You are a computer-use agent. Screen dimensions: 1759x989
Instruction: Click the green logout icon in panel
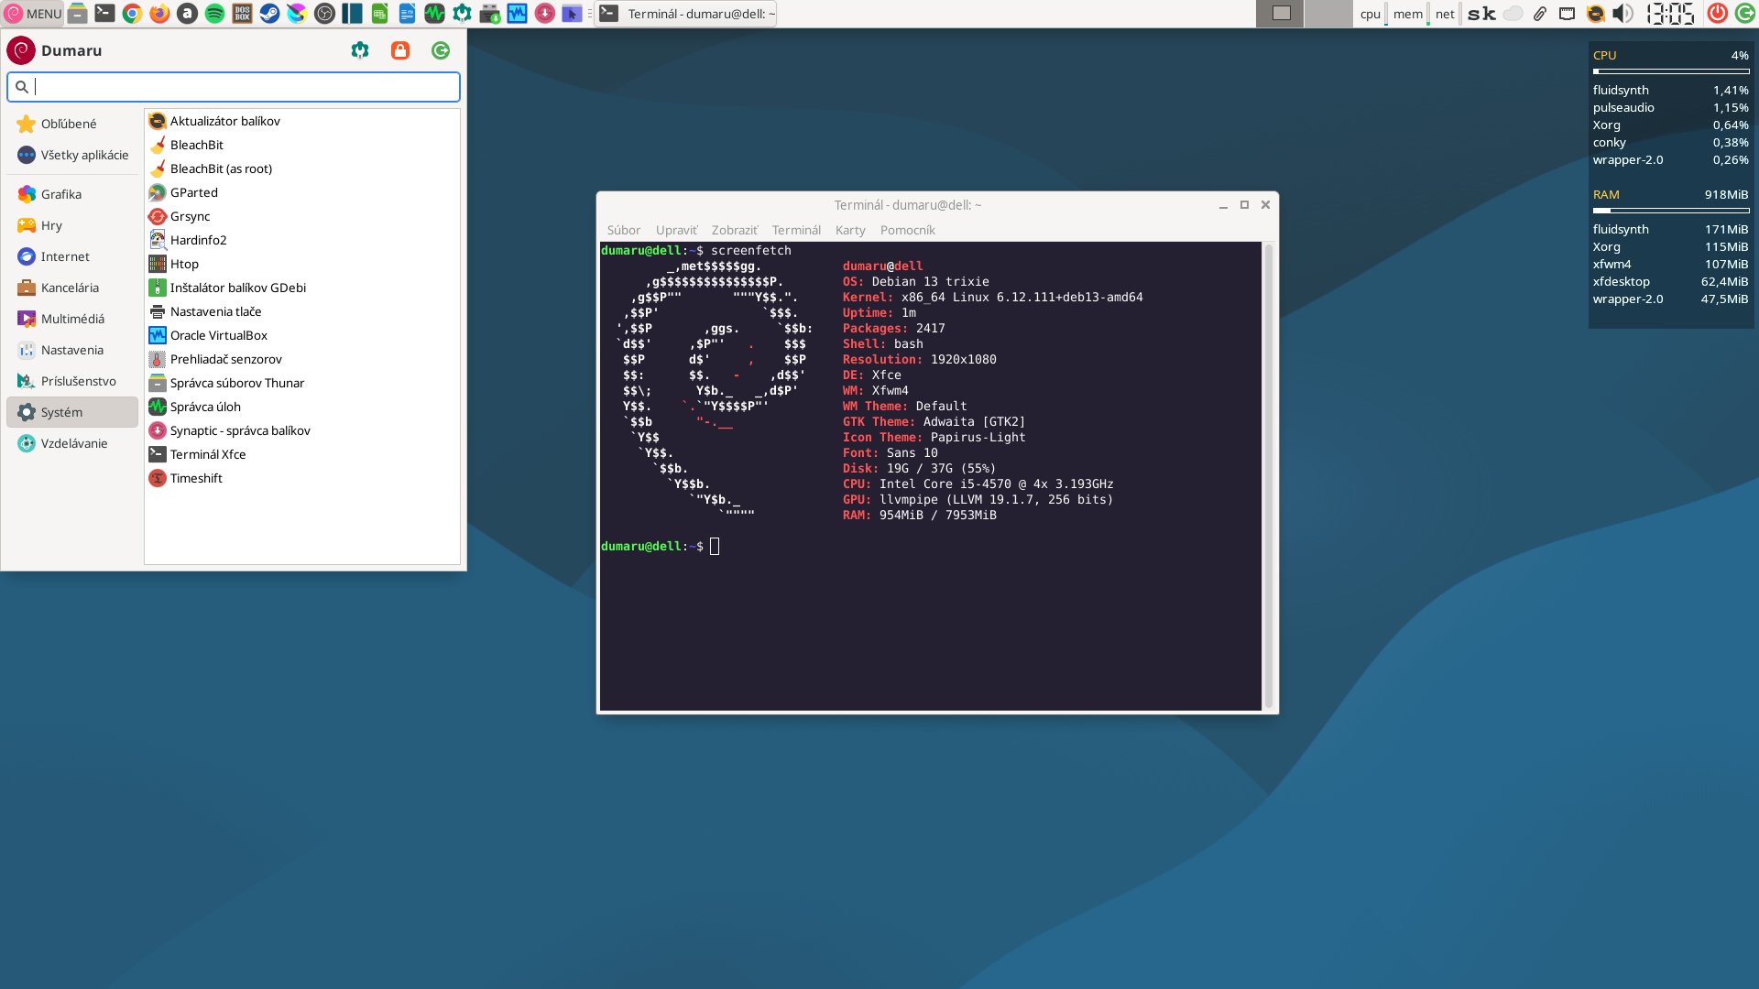tap(1745, 14)
